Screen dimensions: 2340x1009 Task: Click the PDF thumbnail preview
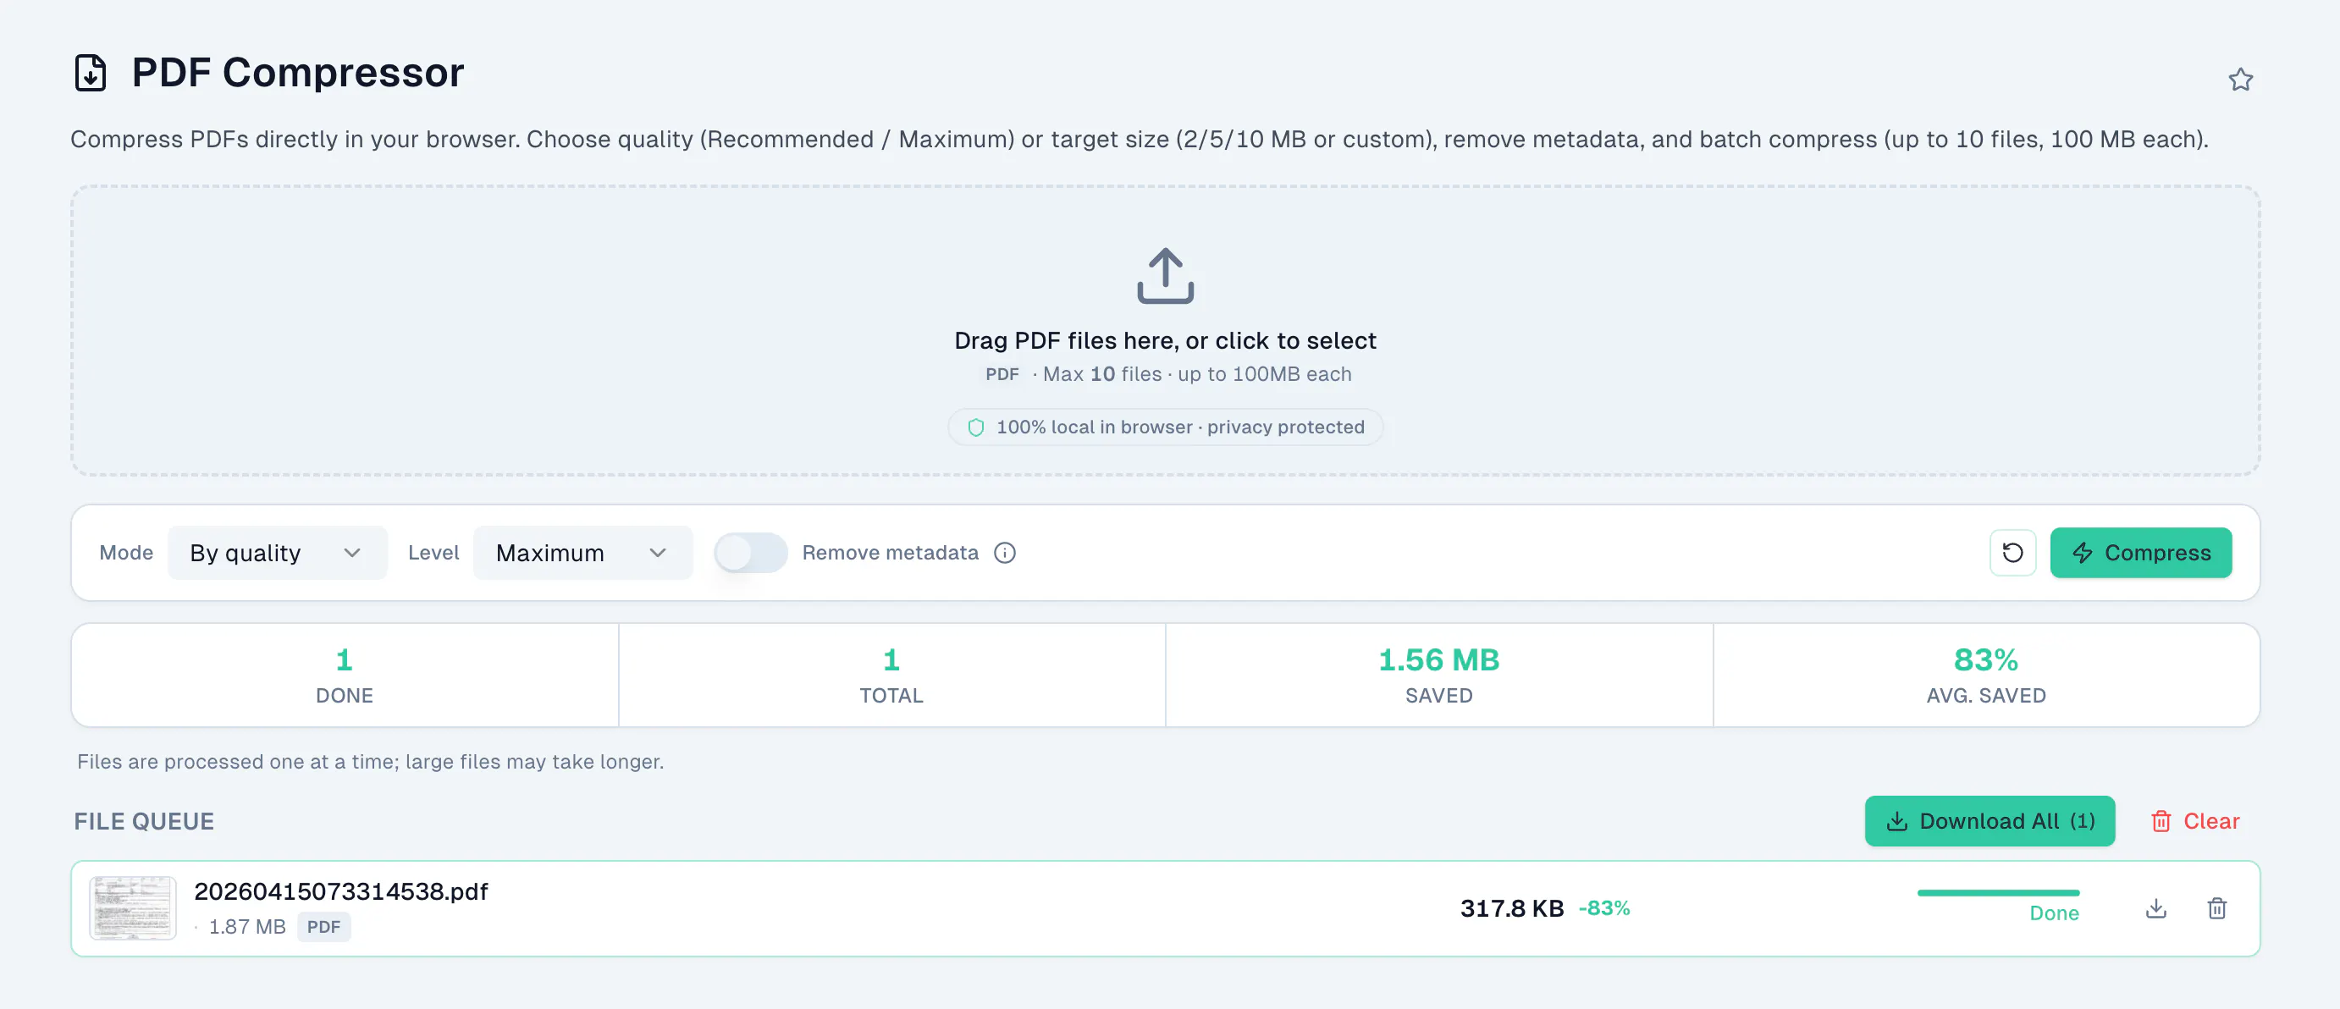[133, 908]
